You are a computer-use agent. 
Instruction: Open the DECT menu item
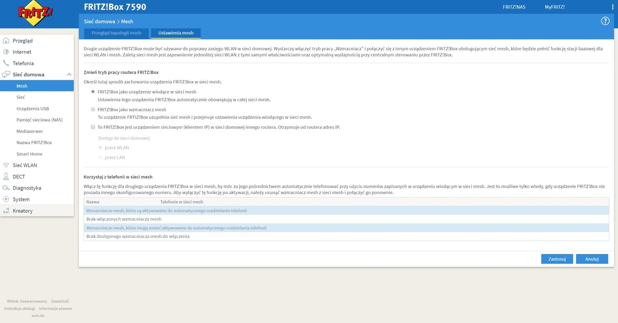(x=19, y=177)
